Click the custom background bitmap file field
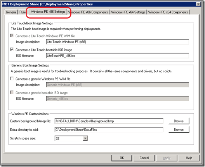205x167 pixels. coord(109,121)
